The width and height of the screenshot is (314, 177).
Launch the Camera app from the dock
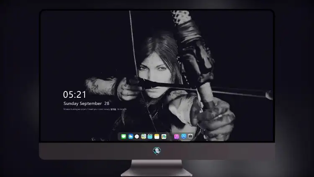coord(190,136)
